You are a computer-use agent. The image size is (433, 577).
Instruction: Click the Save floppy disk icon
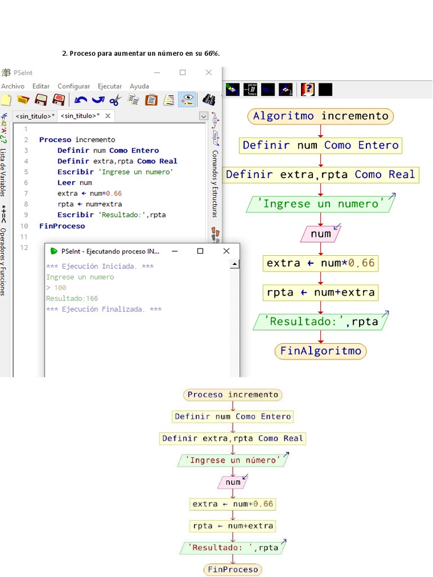click(x=41, y=100)
